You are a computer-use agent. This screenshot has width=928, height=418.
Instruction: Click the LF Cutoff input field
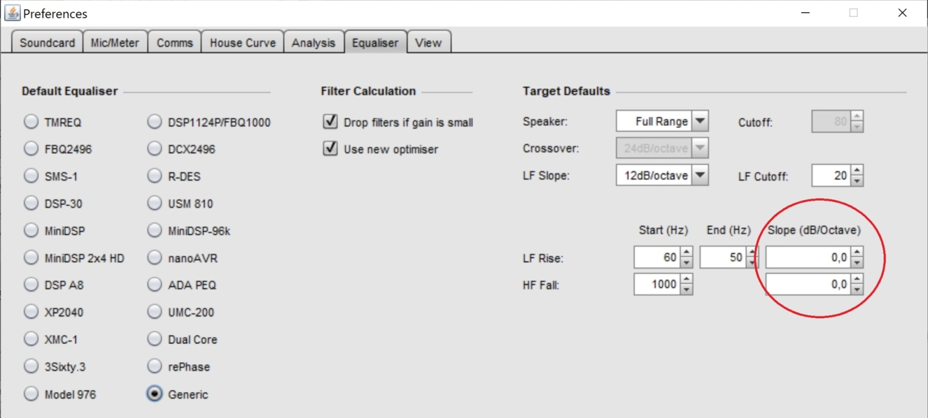(832, 175)
